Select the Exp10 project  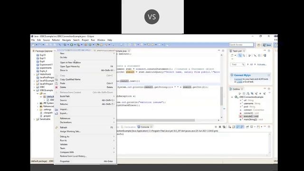(x=41, y=55)
